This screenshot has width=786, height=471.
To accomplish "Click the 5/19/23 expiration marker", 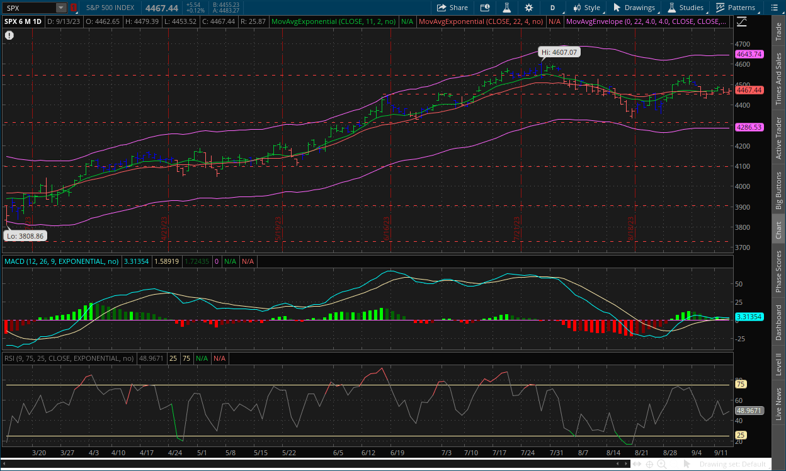I will (x=278, y=230).
